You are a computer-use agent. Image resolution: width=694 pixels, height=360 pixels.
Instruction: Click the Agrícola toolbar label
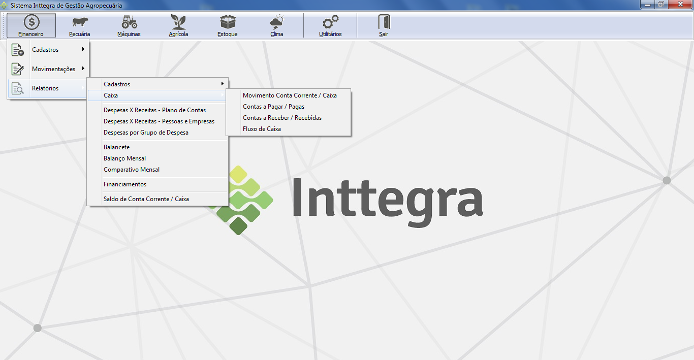pyautogui.click(x=179, y=35)
